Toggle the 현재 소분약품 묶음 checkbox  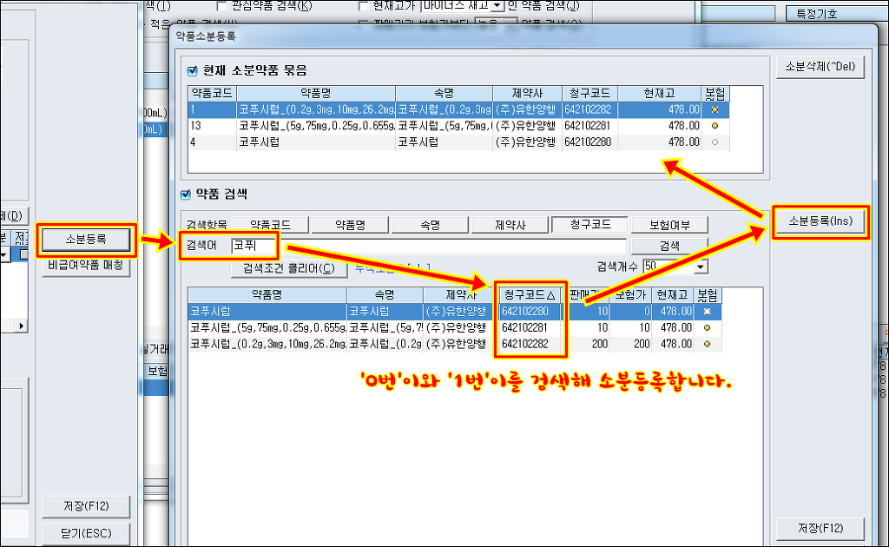194,70
